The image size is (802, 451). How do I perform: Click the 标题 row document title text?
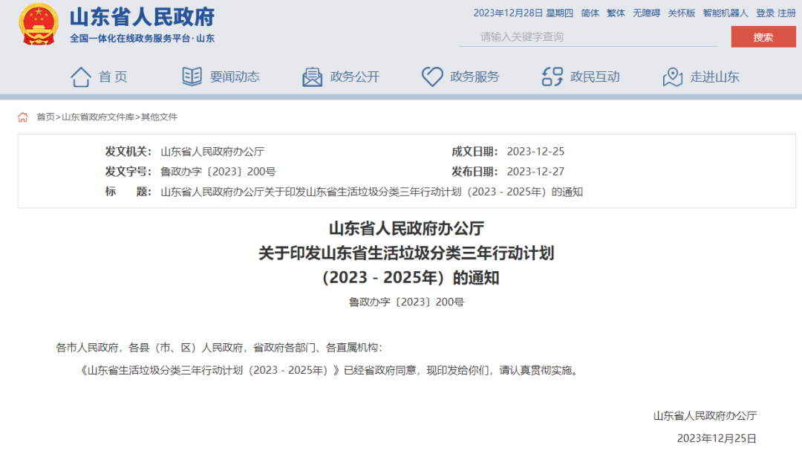(371, 192)
